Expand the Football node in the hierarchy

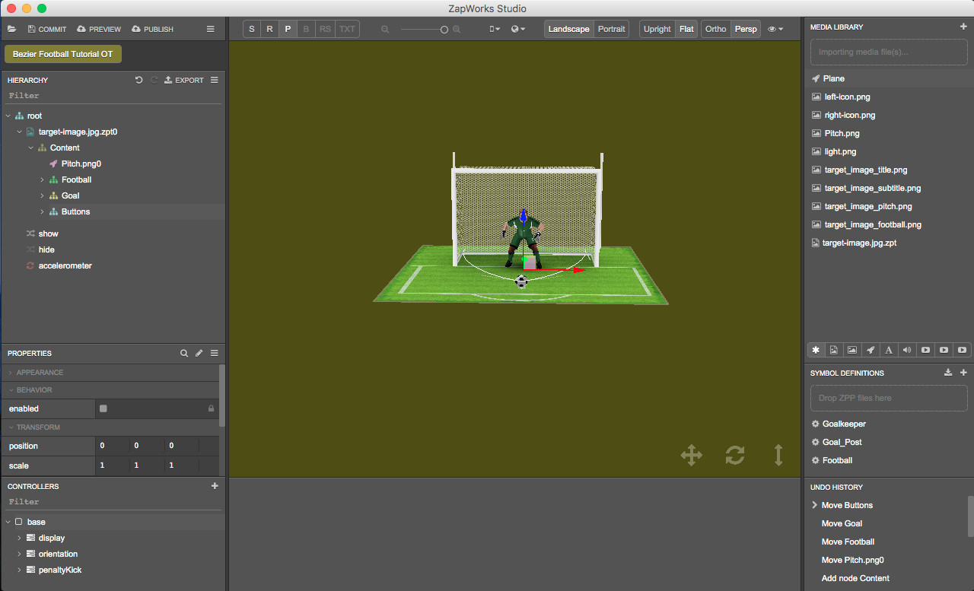point(43,180)
